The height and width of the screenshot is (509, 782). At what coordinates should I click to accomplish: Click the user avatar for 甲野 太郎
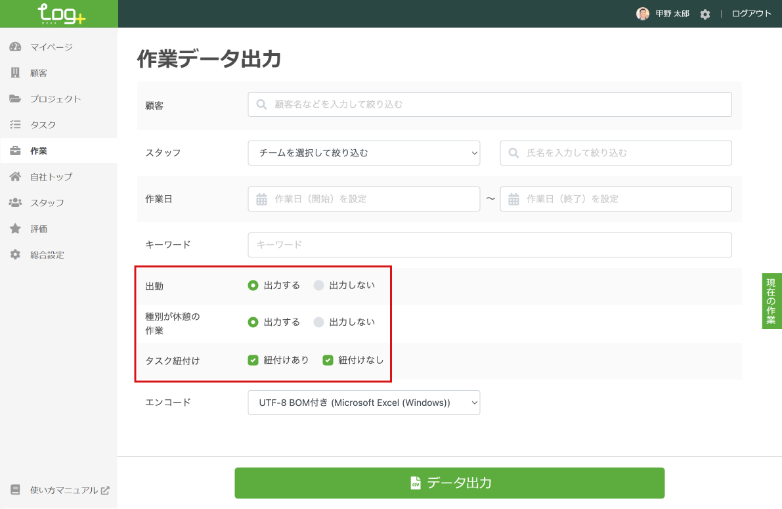[643, 14]
